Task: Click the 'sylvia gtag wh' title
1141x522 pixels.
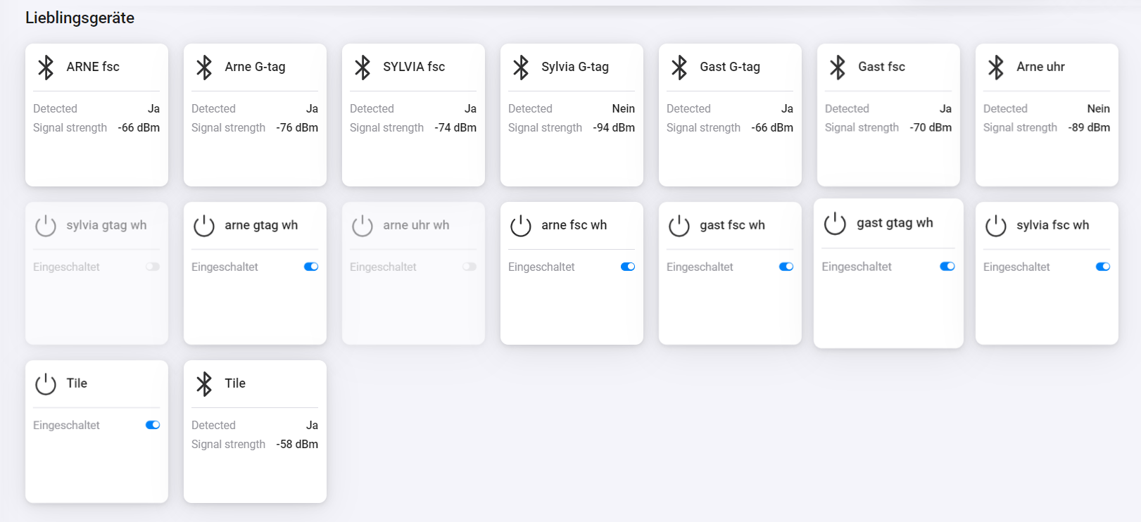Action: 106,225
